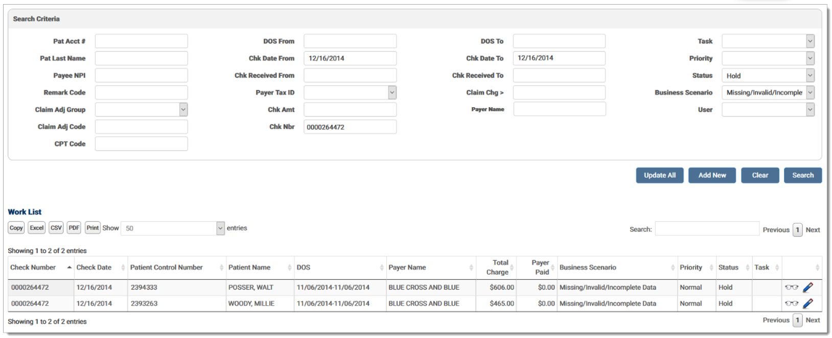Open the Status dropdown showing Hold
This screenshot has height=338, width=832.
click(768, 76)
